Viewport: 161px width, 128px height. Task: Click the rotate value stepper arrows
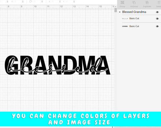pyautogui.click(x=42, y=2)
